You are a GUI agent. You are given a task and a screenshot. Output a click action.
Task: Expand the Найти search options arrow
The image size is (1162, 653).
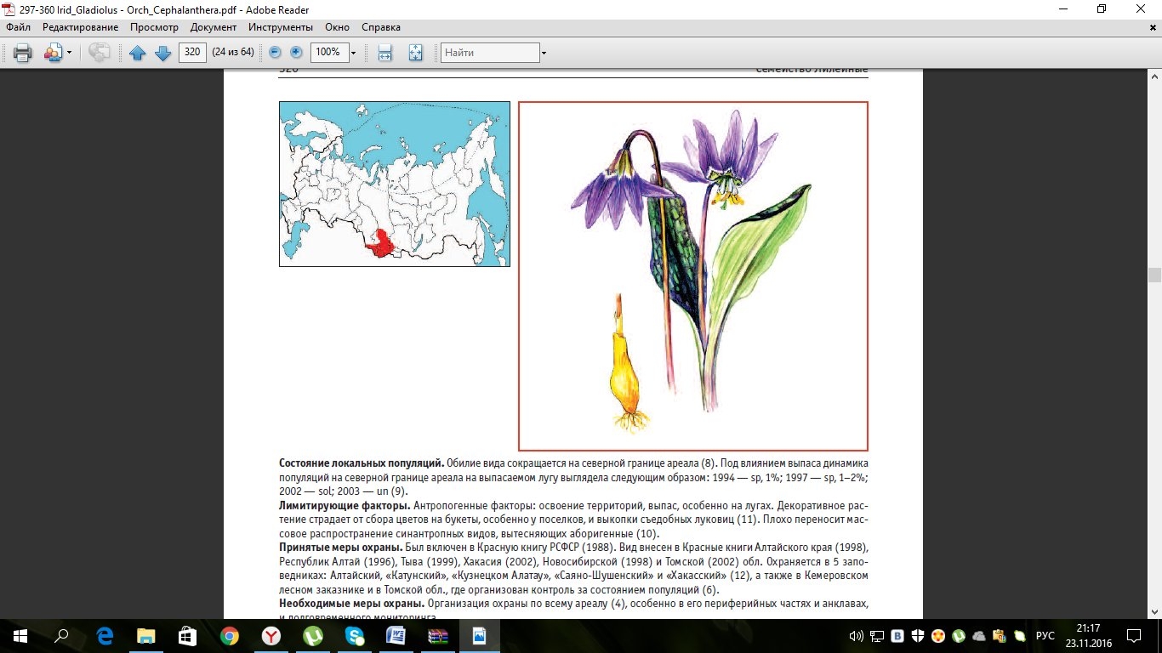coord(544,53)
